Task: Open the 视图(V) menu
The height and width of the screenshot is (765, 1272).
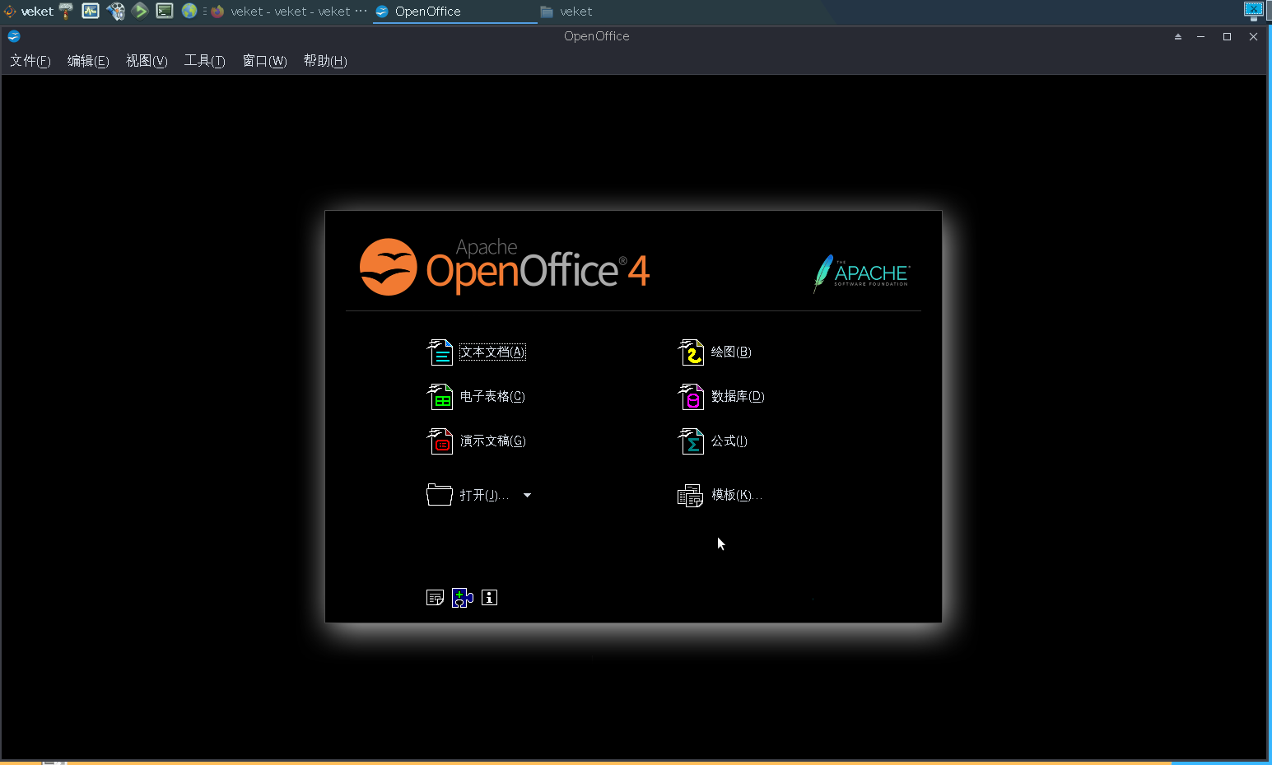Action: tap(147, 61)
